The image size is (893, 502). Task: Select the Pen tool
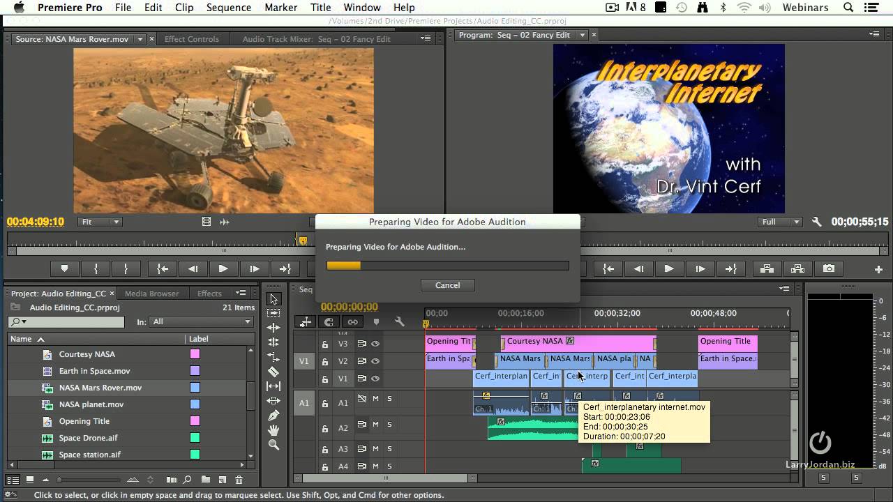273,416
